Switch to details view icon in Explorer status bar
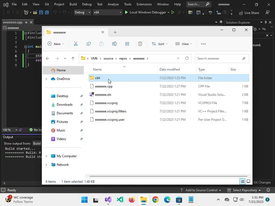The image size is (275, 206). [243, 182]
